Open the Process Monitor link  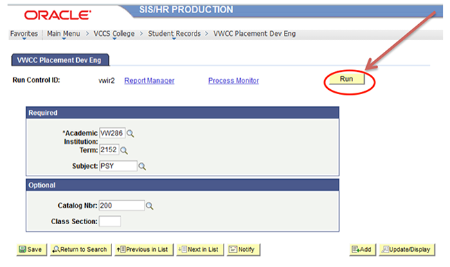(233, 81)
